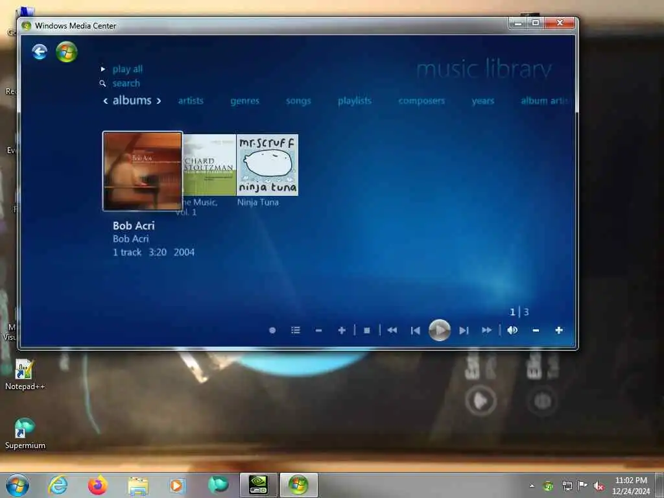This screenshot has height=498, width=664.
Task: Open the NVIDIA taskbar button
Action: click(x=258, y=485)
